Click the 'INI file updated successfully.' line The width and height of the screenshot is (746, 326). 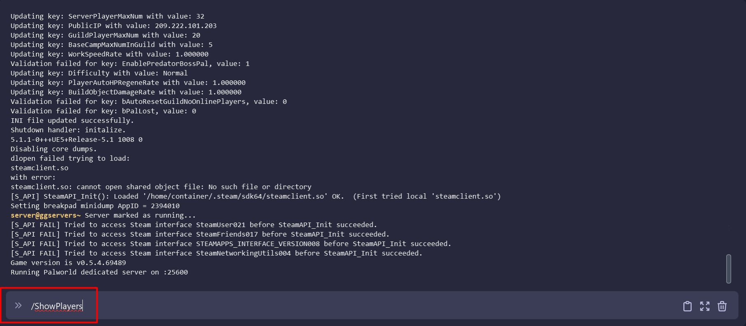point(72,121)
